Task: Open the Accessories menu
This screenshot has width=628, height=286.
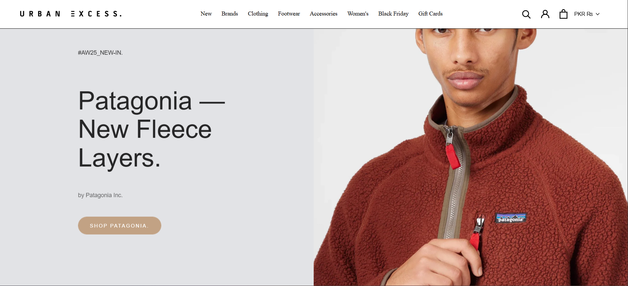Action: pos(324,14)
